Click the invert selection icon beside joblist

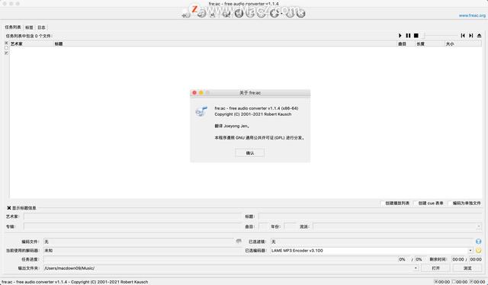[x=7, y=53]
